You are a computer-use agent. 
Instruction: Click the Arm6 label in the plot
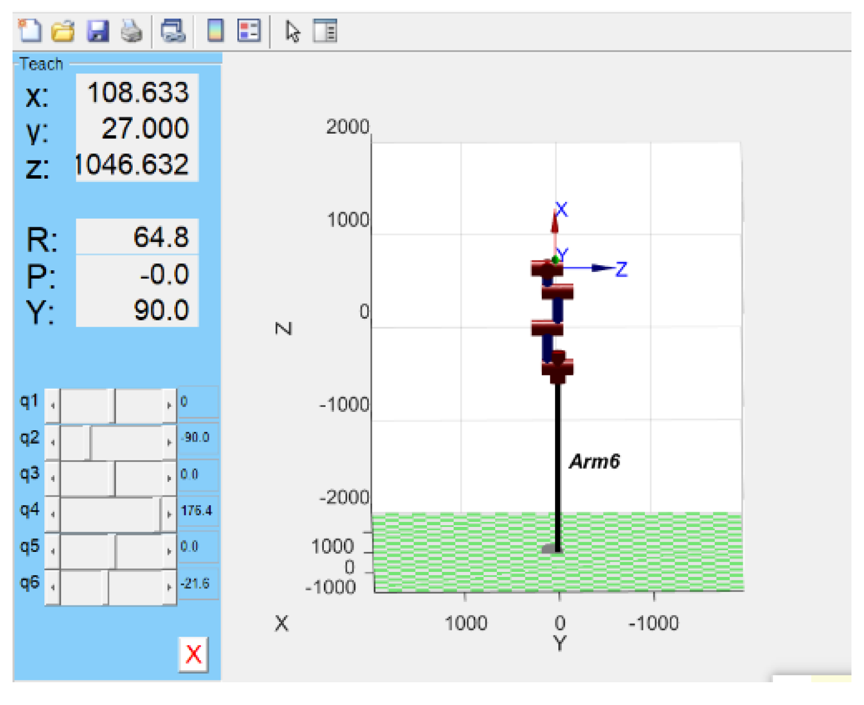point(594,461)
